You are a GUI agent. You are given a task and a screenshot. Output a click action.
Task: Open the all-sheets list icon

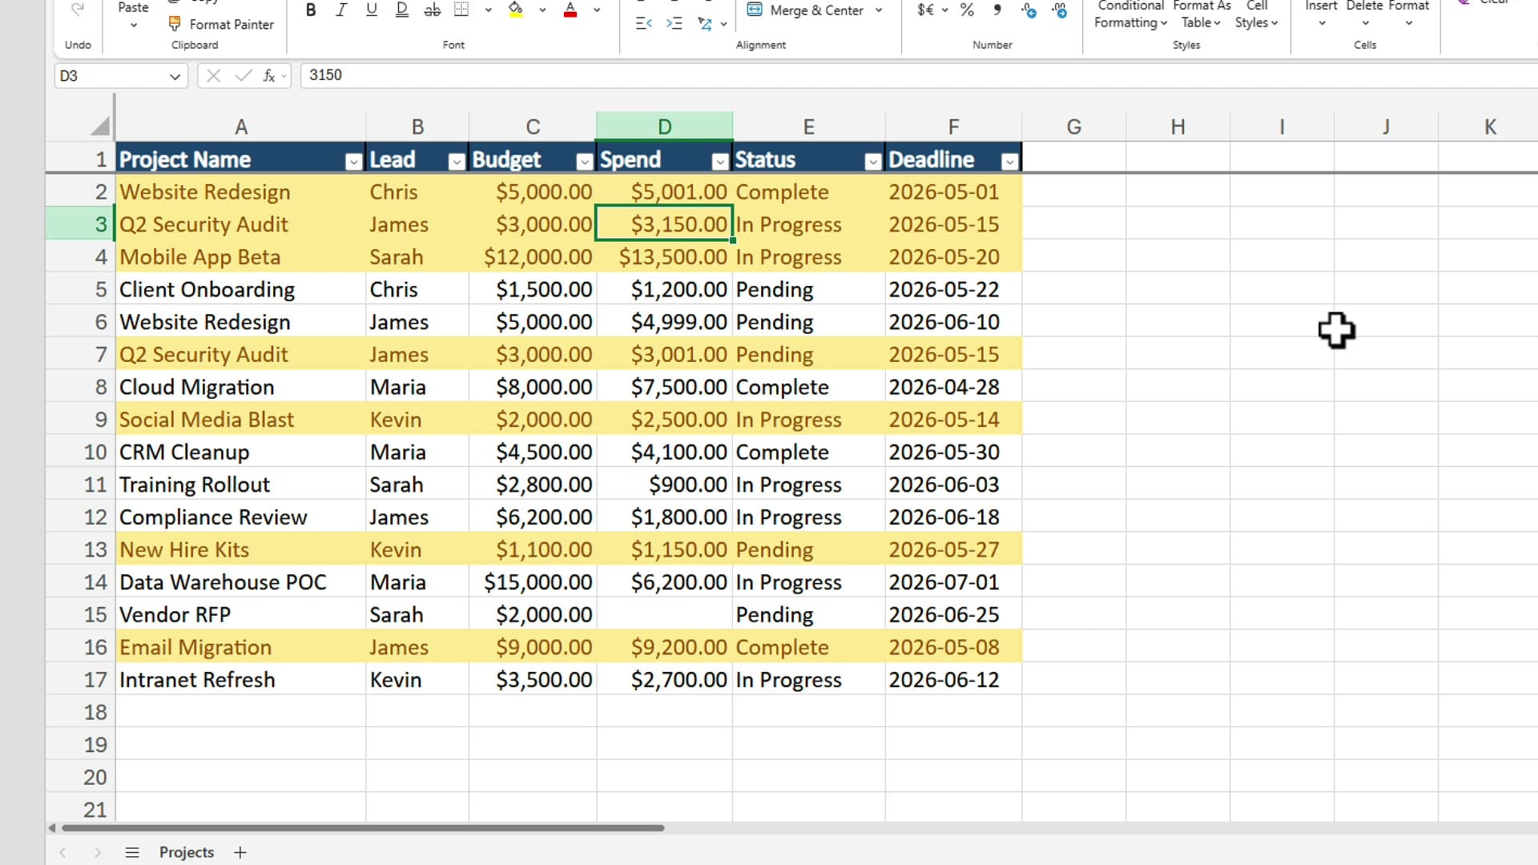point(132,852)
